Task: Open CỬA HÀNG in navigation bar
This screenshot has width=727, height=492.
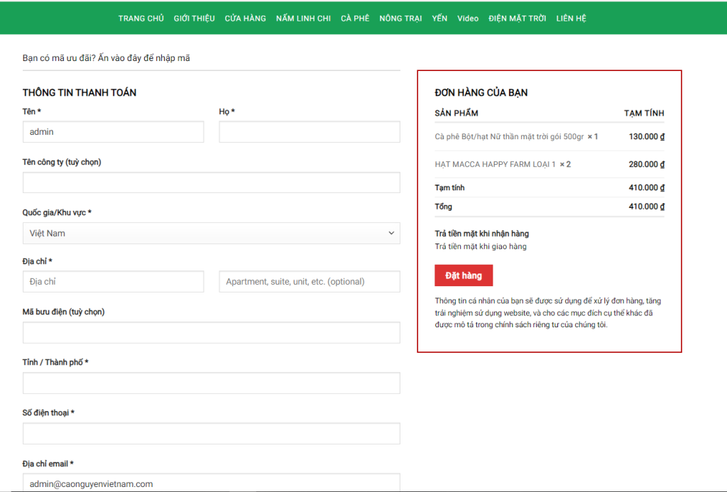Action: click(245, 18)
